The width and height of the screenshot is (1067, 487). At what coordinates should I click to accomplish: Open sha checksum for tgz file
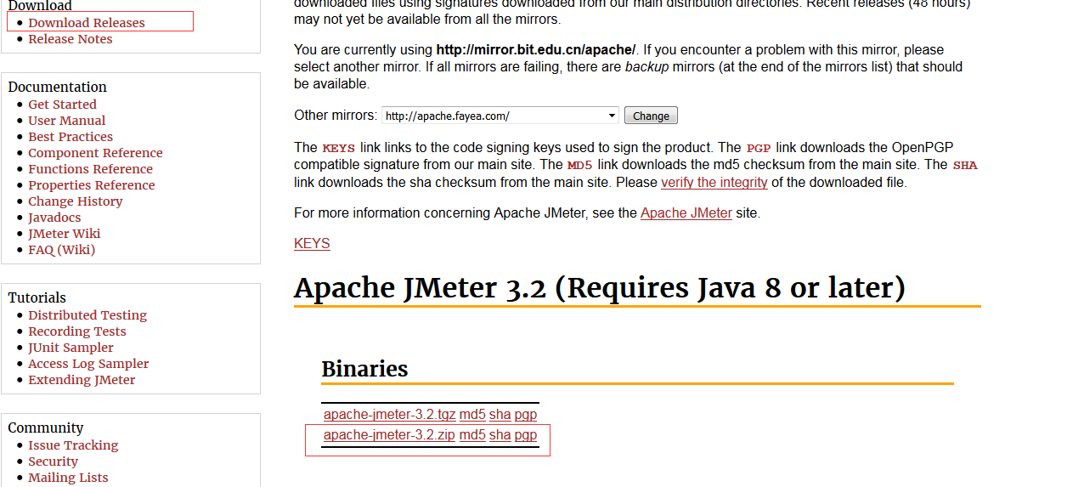(500, 415)
